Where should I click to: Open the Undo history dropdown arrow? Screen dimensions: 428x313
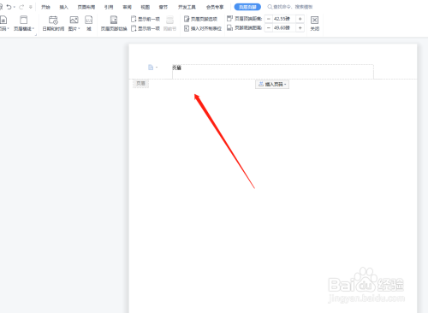click(x=15, y=7)
